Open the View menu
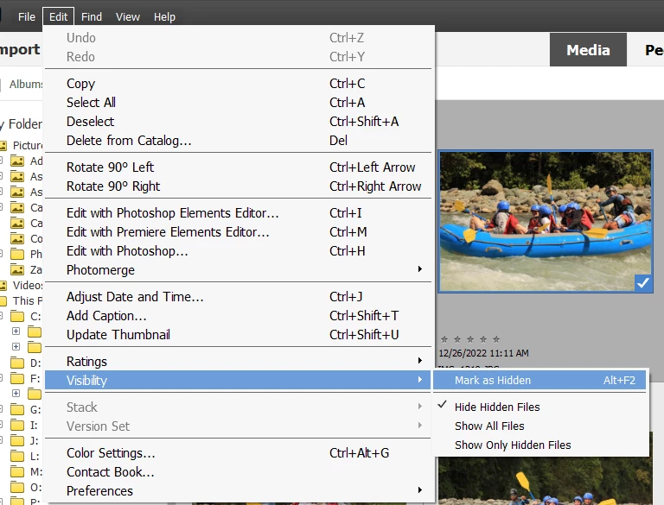 click(127, 17)
